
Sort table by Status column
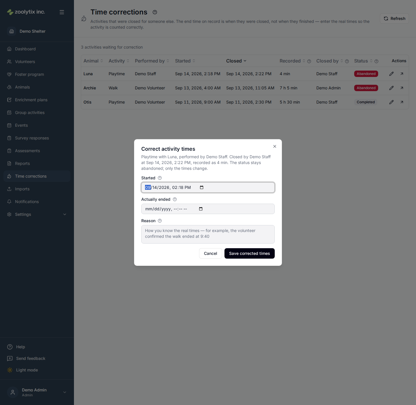click(363, 61)
